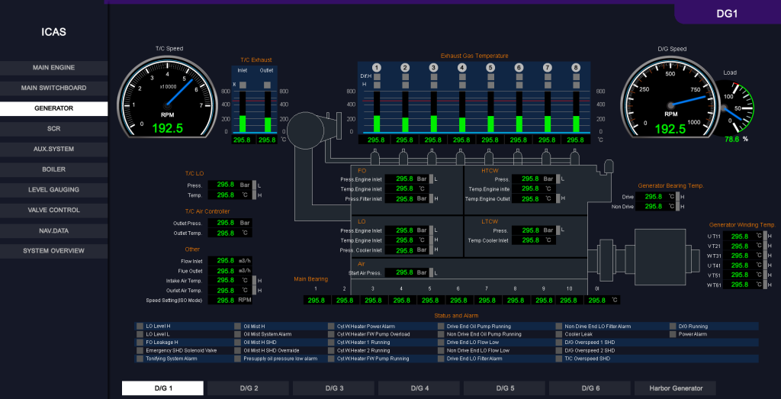This screenshot has height=399, width=781.
Task: Select the cylinder 5 number badge
Action: coord(490,68)
